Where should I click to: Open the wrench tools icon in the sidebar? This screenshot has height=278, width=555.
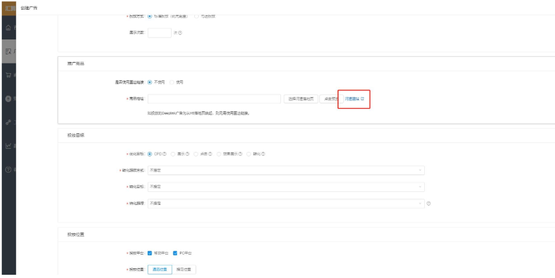click(6, 122)
